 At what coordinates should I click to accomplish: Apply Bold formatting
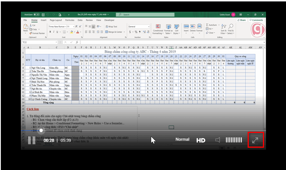50,32
